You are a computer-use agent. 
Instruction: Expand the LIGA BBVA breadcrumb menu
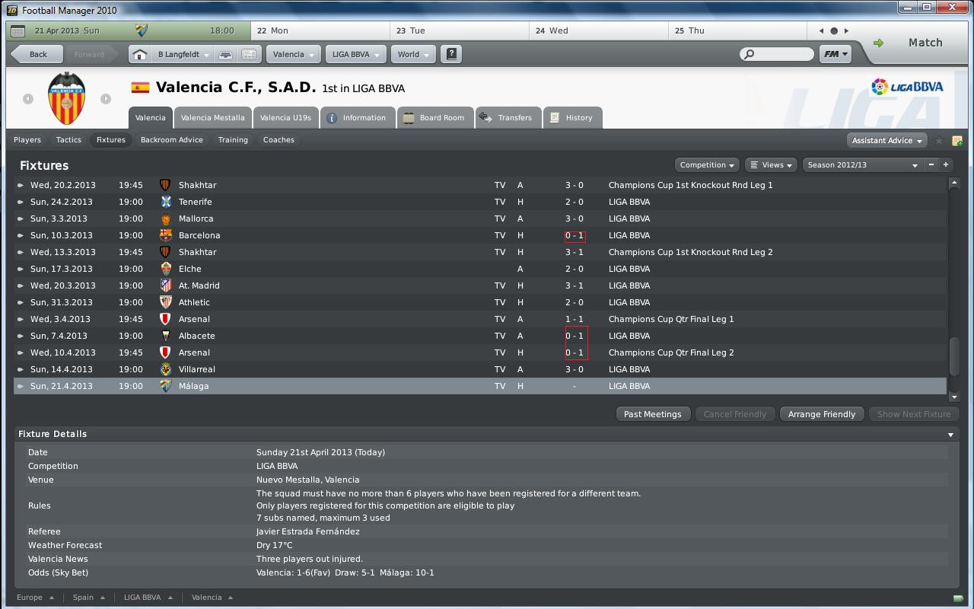tap(148, 598)
